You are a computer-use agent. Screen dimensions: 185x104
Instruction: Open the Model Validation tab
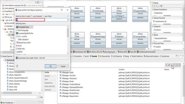point(136,56)
